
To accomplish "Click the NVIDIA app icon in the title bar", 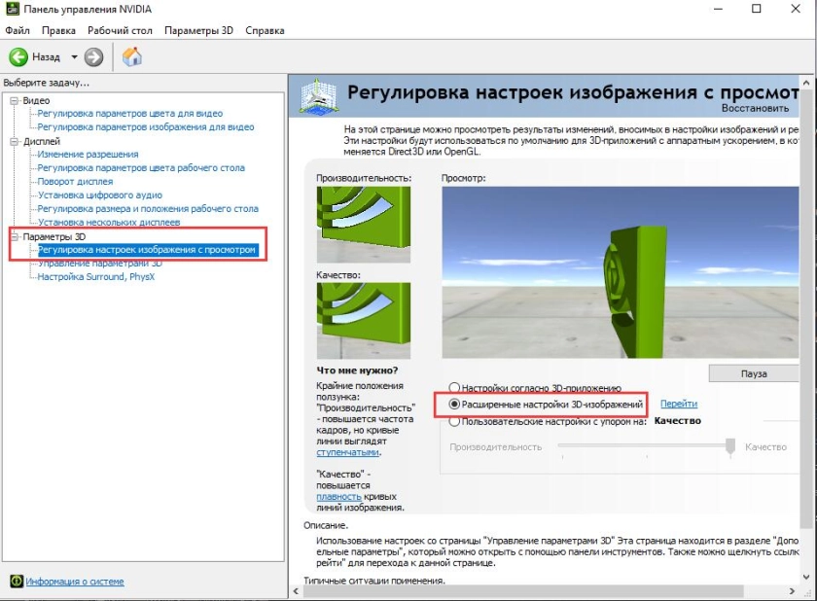I will tap(12, 10).
